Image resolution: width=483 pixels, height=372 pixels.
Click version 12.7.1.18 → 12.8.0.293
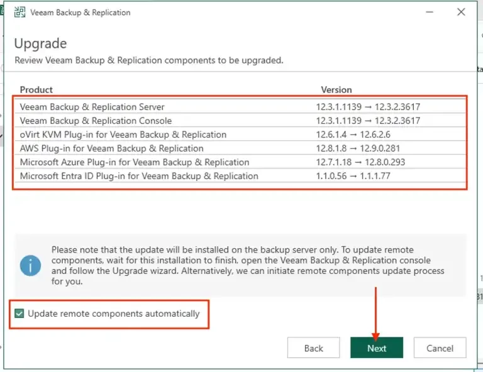(x=360, y=162)
